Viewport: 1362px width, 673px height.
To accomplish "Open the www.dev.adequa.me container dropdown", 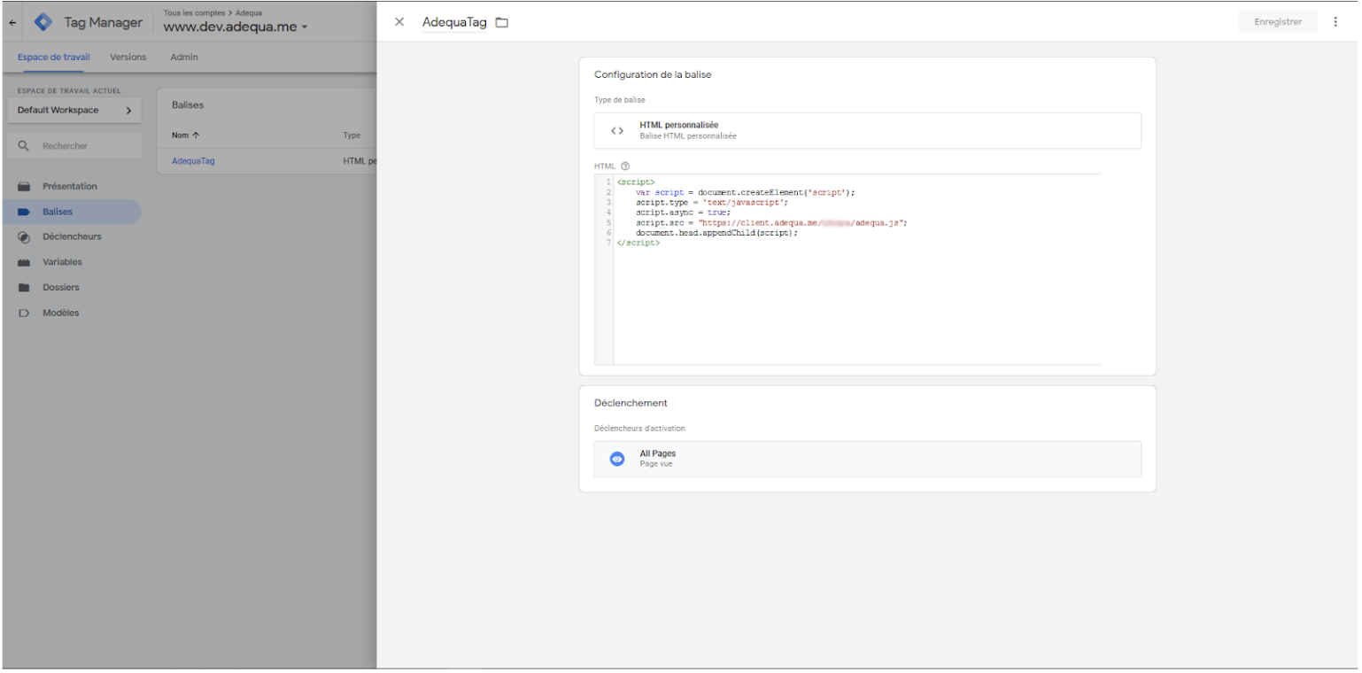I will coord(236,27).
